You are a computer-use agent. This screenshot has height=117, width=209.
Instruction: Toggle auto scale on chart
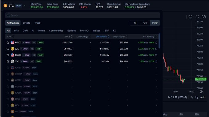(203, 97)
